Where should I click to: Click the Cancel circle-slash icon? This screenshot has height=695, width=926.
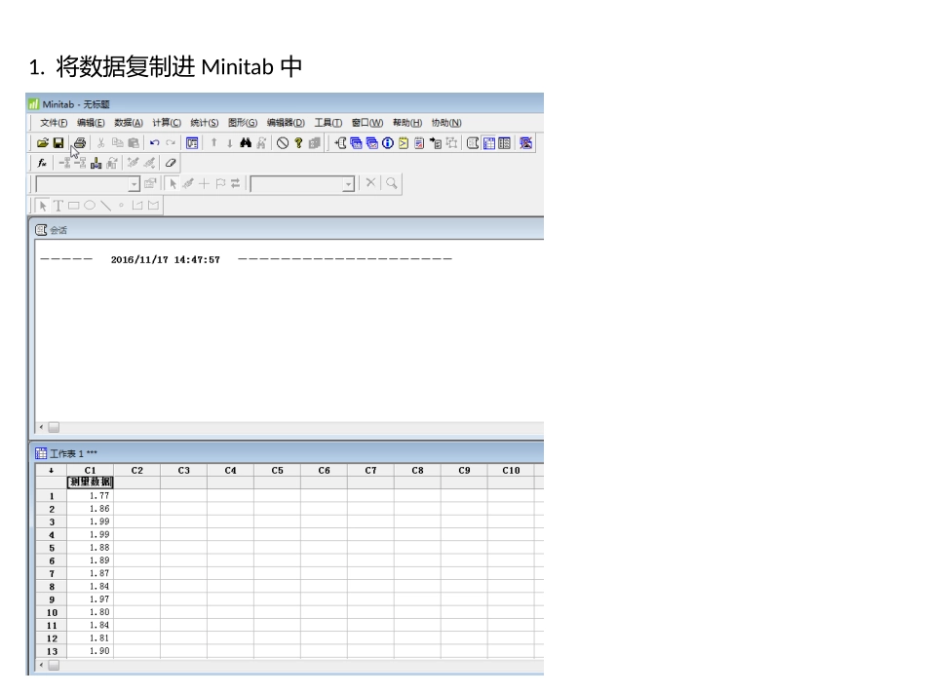click(283, 143)
